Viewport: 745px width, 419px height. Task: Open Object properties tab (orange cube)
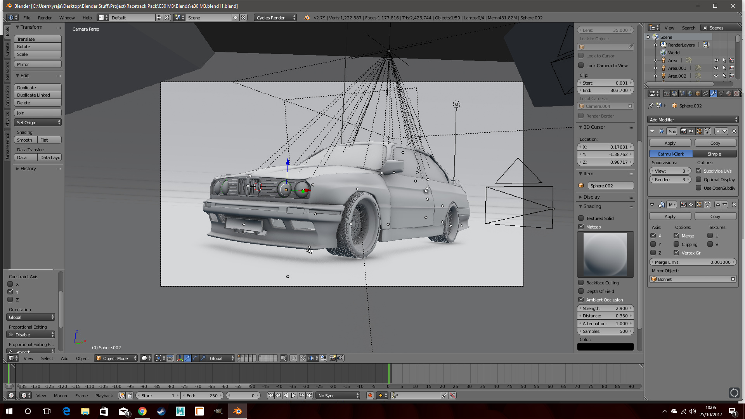[698, 93]
